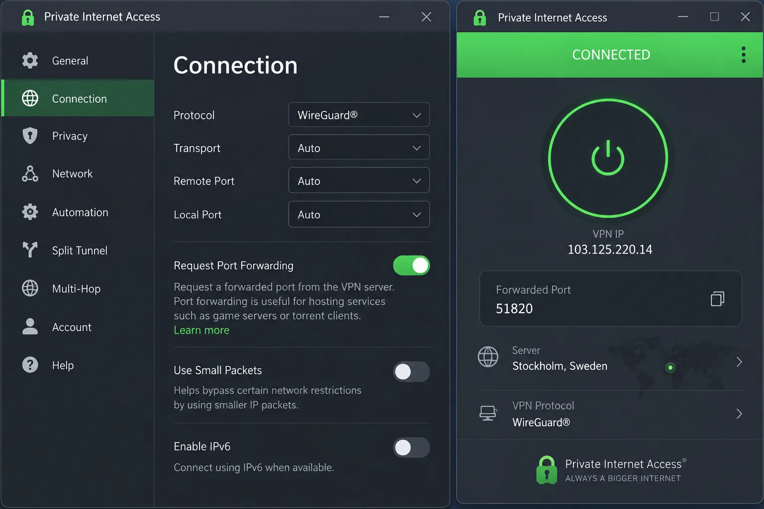Minimize the settings window
Image resolution: width=764 pixels, height=509 pixels.
[x=384, y=17]
